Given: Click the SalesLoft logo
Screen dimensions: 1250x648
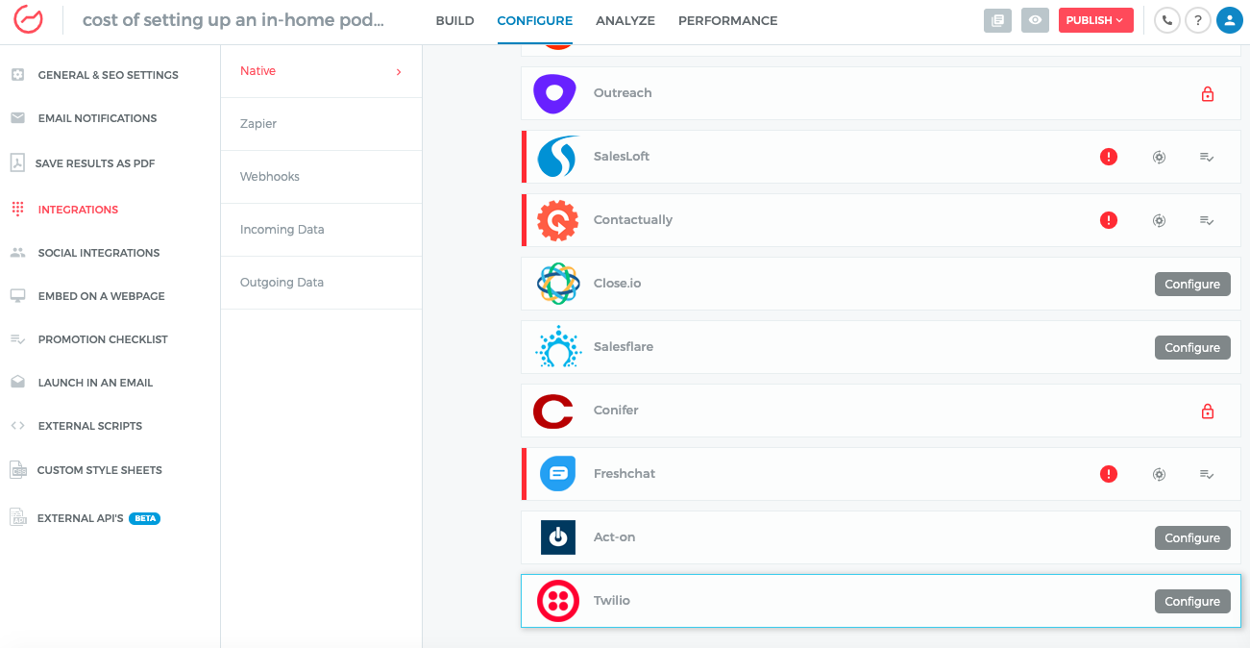Looking at the screenshot, I should point(557,157).
